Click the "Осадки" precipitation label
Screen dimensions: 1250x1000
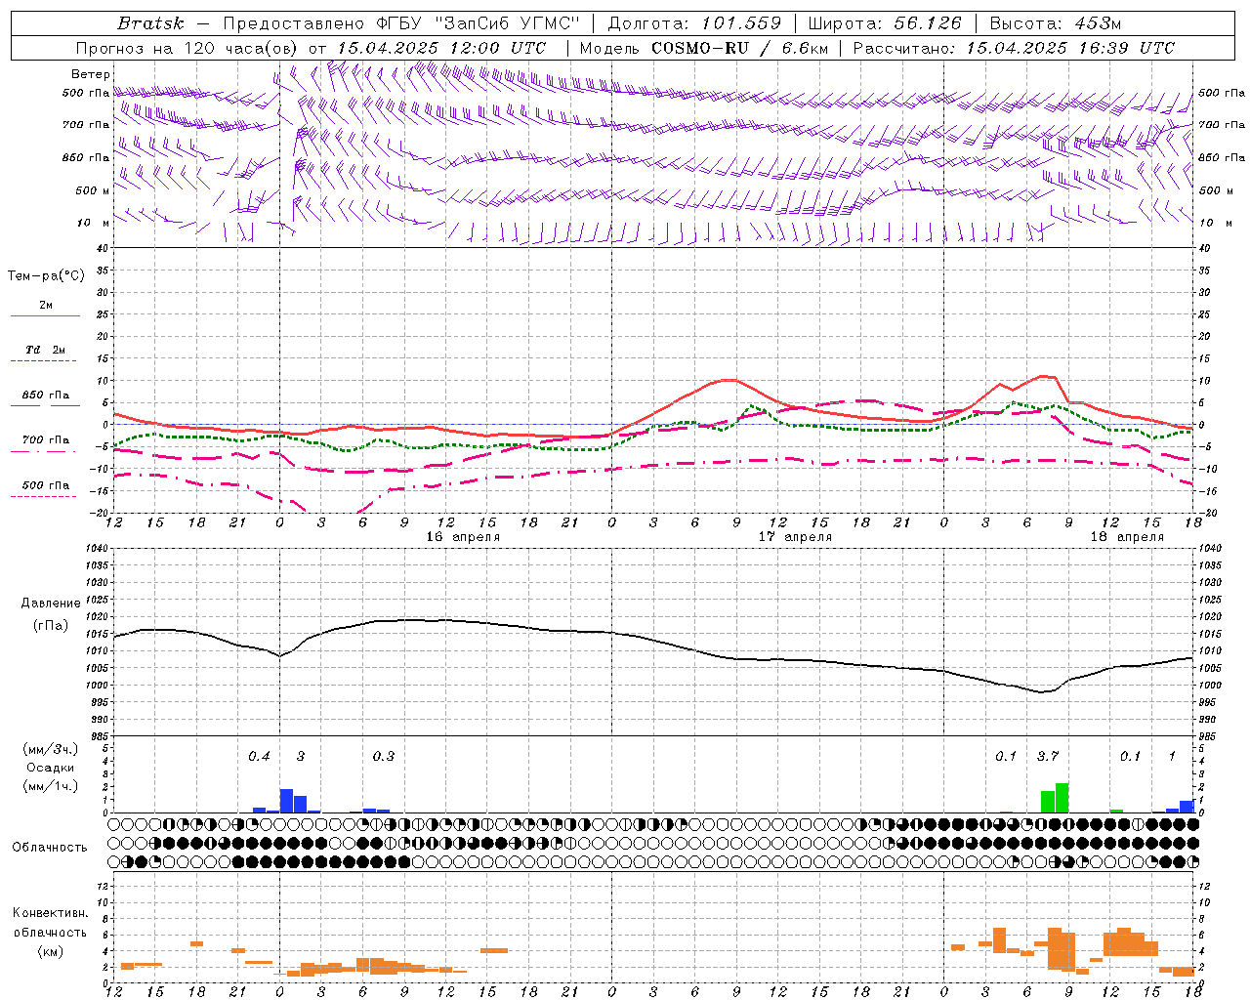click(x=51, y=768)
